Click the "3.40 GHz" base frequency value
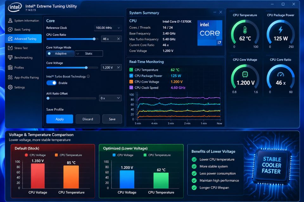304x202 pixels. (169, 33)
